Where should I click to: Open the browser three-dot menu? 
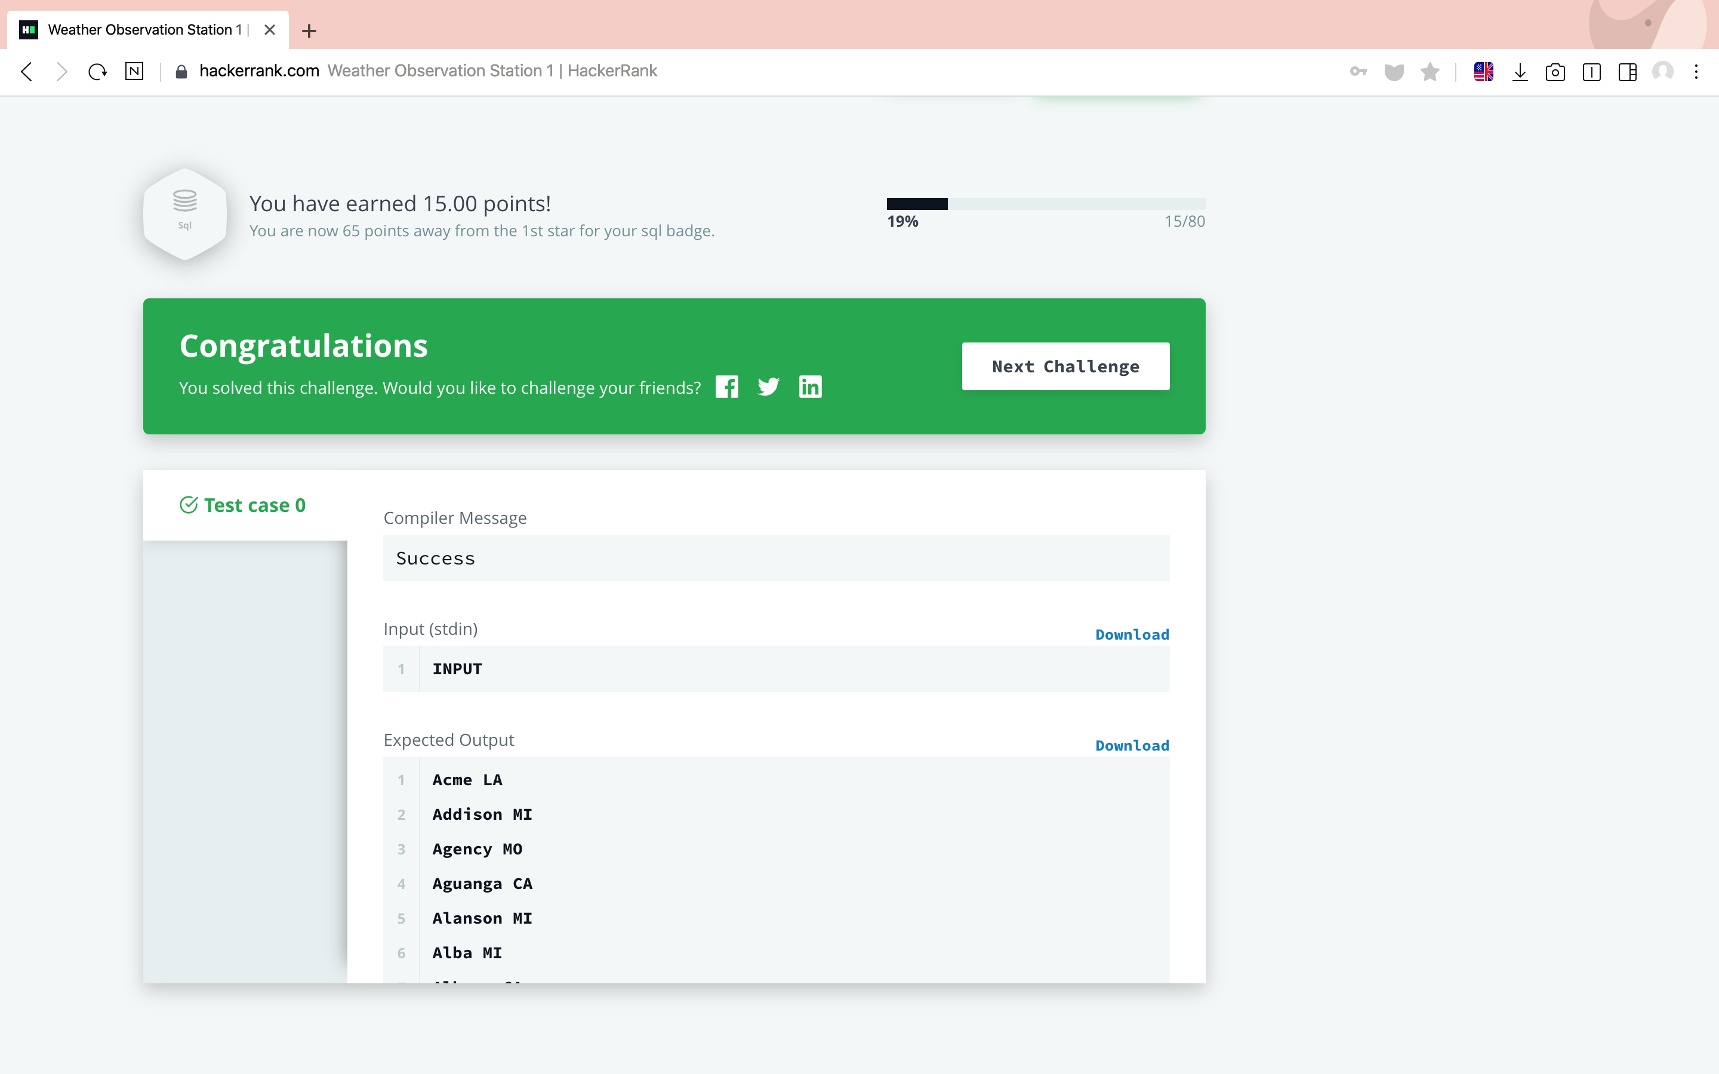click(1696, 72)
